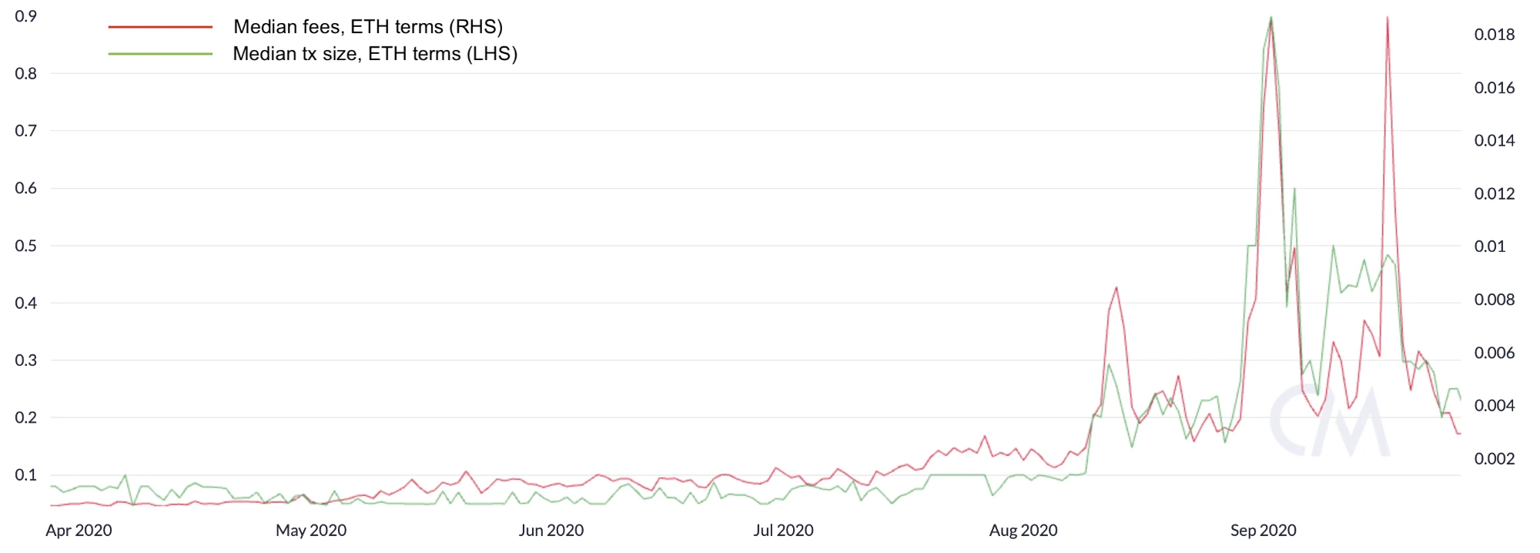Click the Jul 2020 date label
Screen dimensions: 1540x553
pos(783,530)
